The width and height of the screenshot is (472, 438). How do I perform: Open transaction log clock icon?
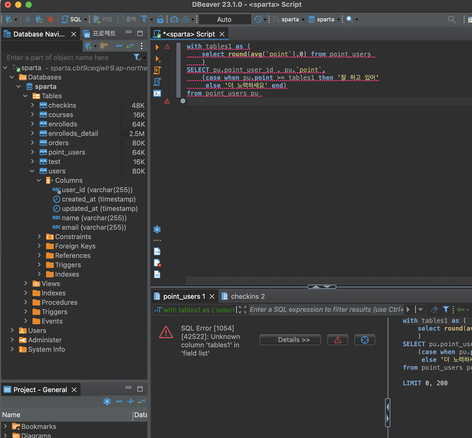tap(258, 19)
